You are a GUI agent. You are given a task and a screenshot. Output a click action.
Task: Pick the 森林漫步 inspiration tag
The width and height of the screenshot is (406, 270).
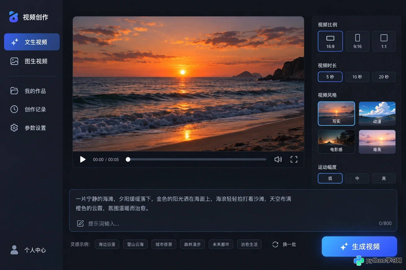pos(192,244)
